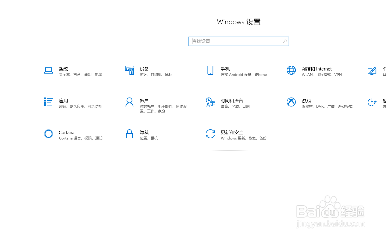Screen dimensions: 386x237
Task: Click the text 连接 Android 设备、iPhone
Action: click(x=244, y=75)
